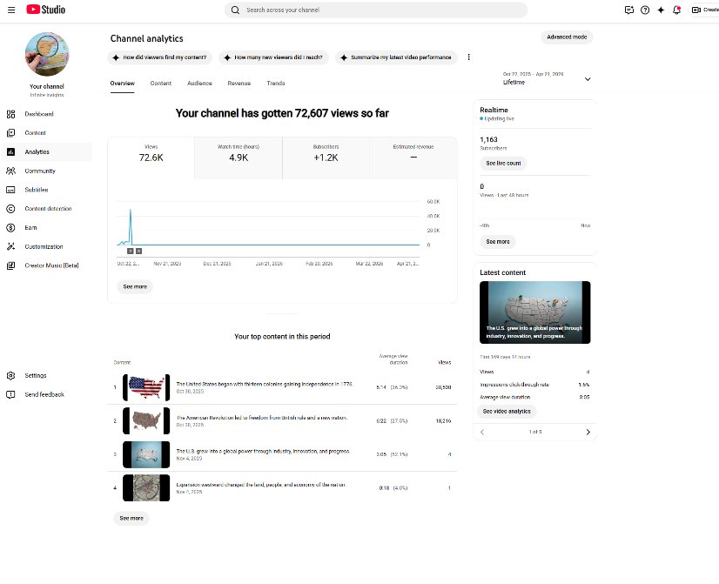
Task: Click the Create camera button
Action: (x=705, y=10)
